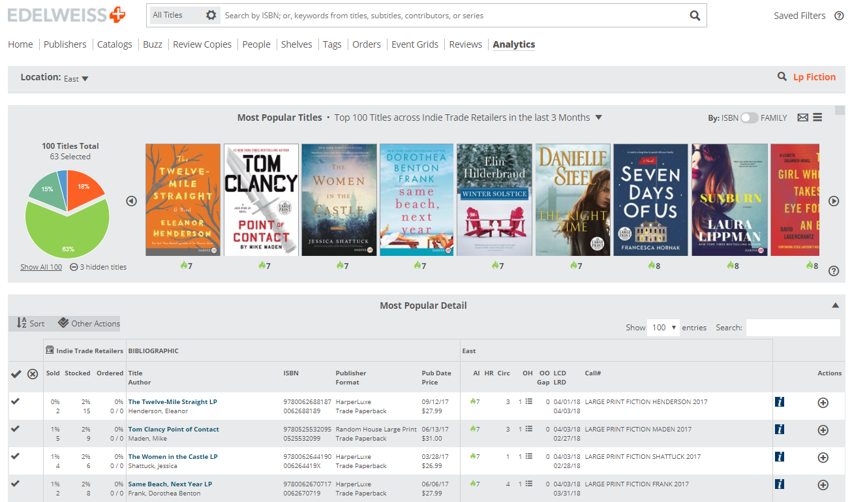This screenshot has width=852, height=502.
Task: Open the Home tab
Action: 20,44
